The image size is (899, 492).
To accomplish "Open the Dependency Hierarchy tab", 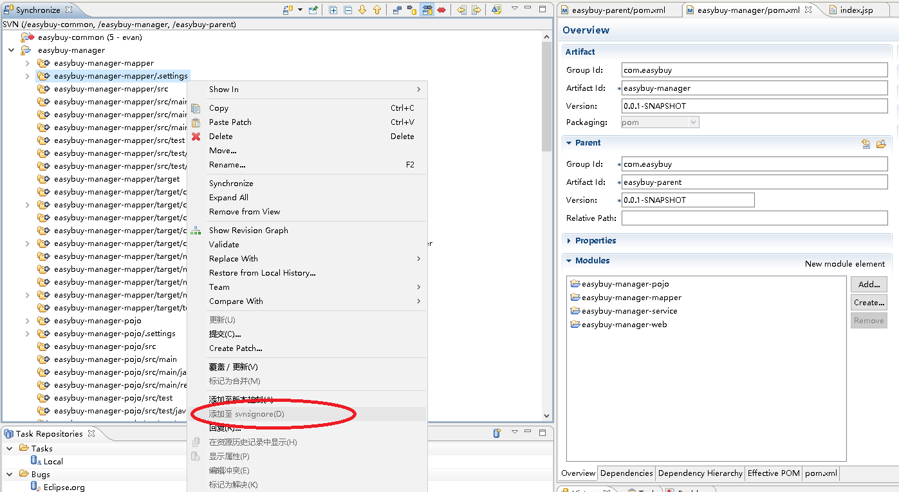I will (700, 473).
